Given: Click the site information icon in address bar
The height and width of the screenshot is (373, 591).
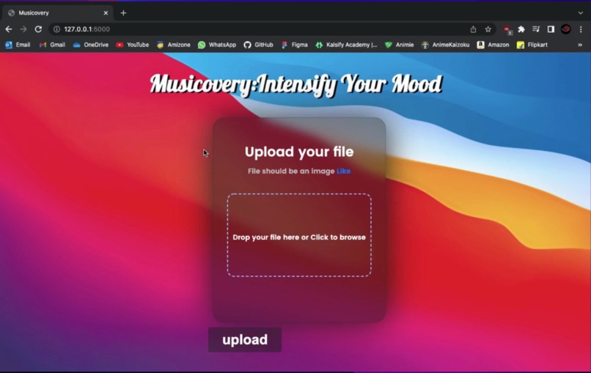Looking at the screenshot, I should point(56,29).
